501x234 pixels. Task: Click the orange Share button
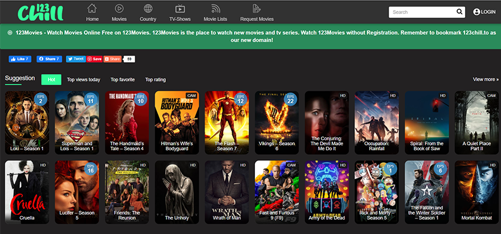(113, 59)
